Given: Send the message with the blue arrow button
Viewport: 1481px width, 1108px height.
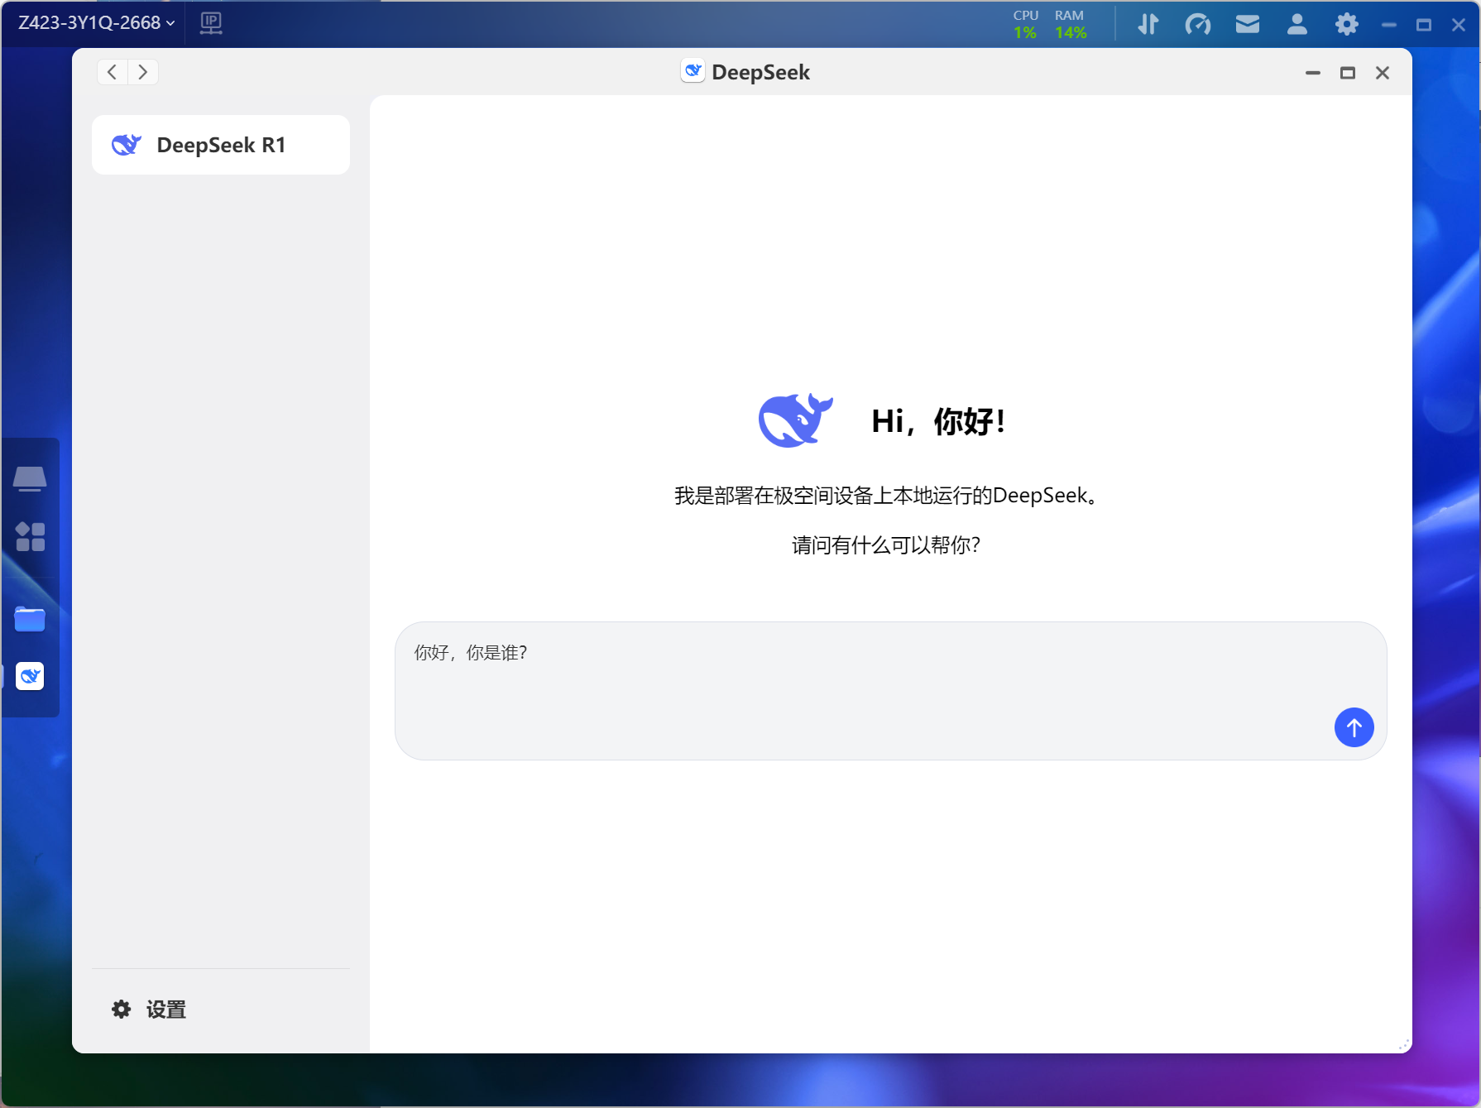Looking at the screenshot, I should 1354,727.
